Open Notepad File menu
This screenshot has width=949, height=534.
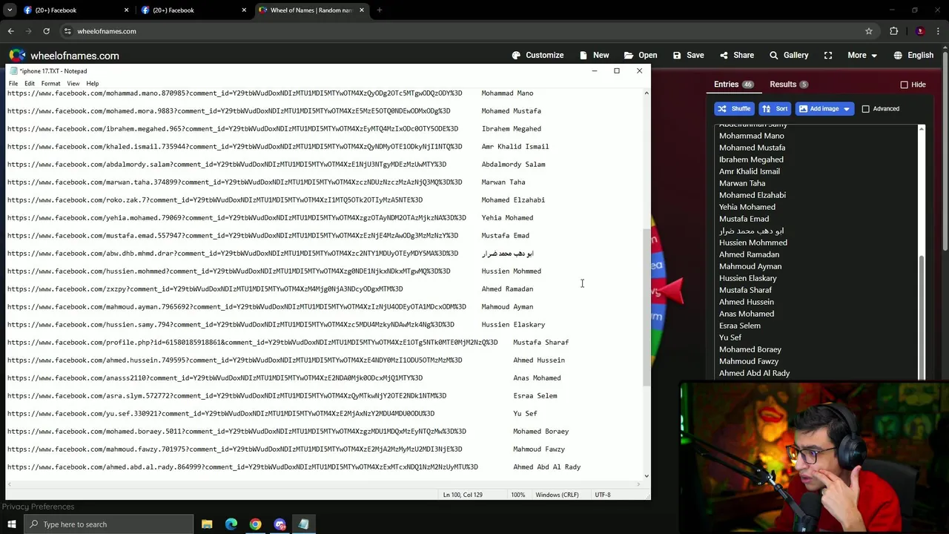click(x=13, y=83)
